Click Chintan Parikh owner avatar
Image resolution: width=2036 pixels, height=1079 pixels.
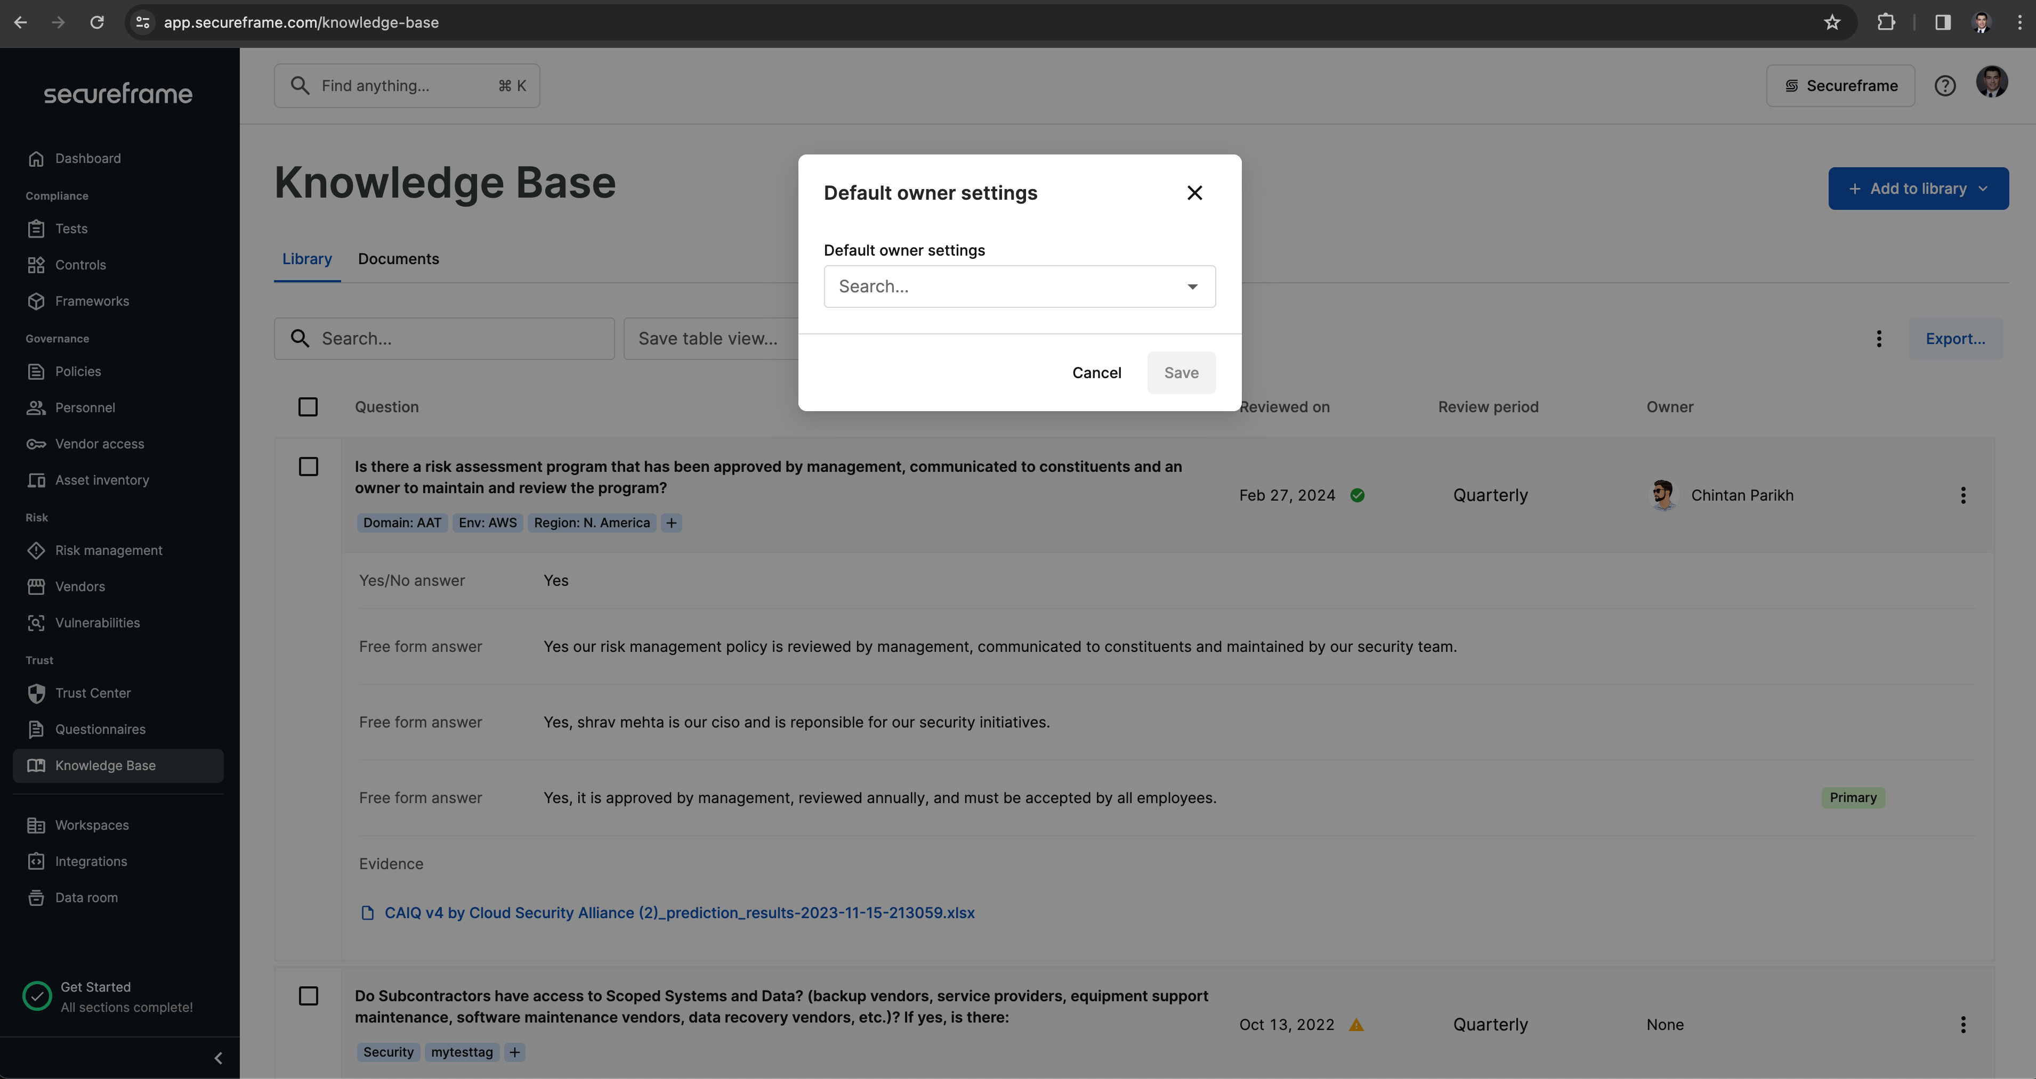point(1663,496)
